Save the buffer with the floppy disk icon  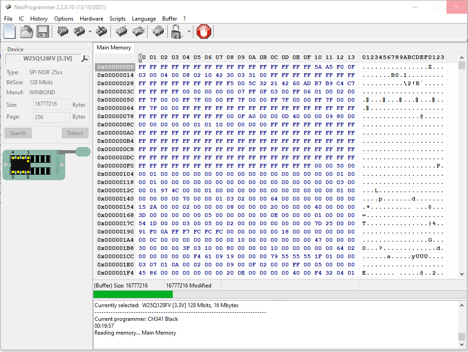coord(43,32)
